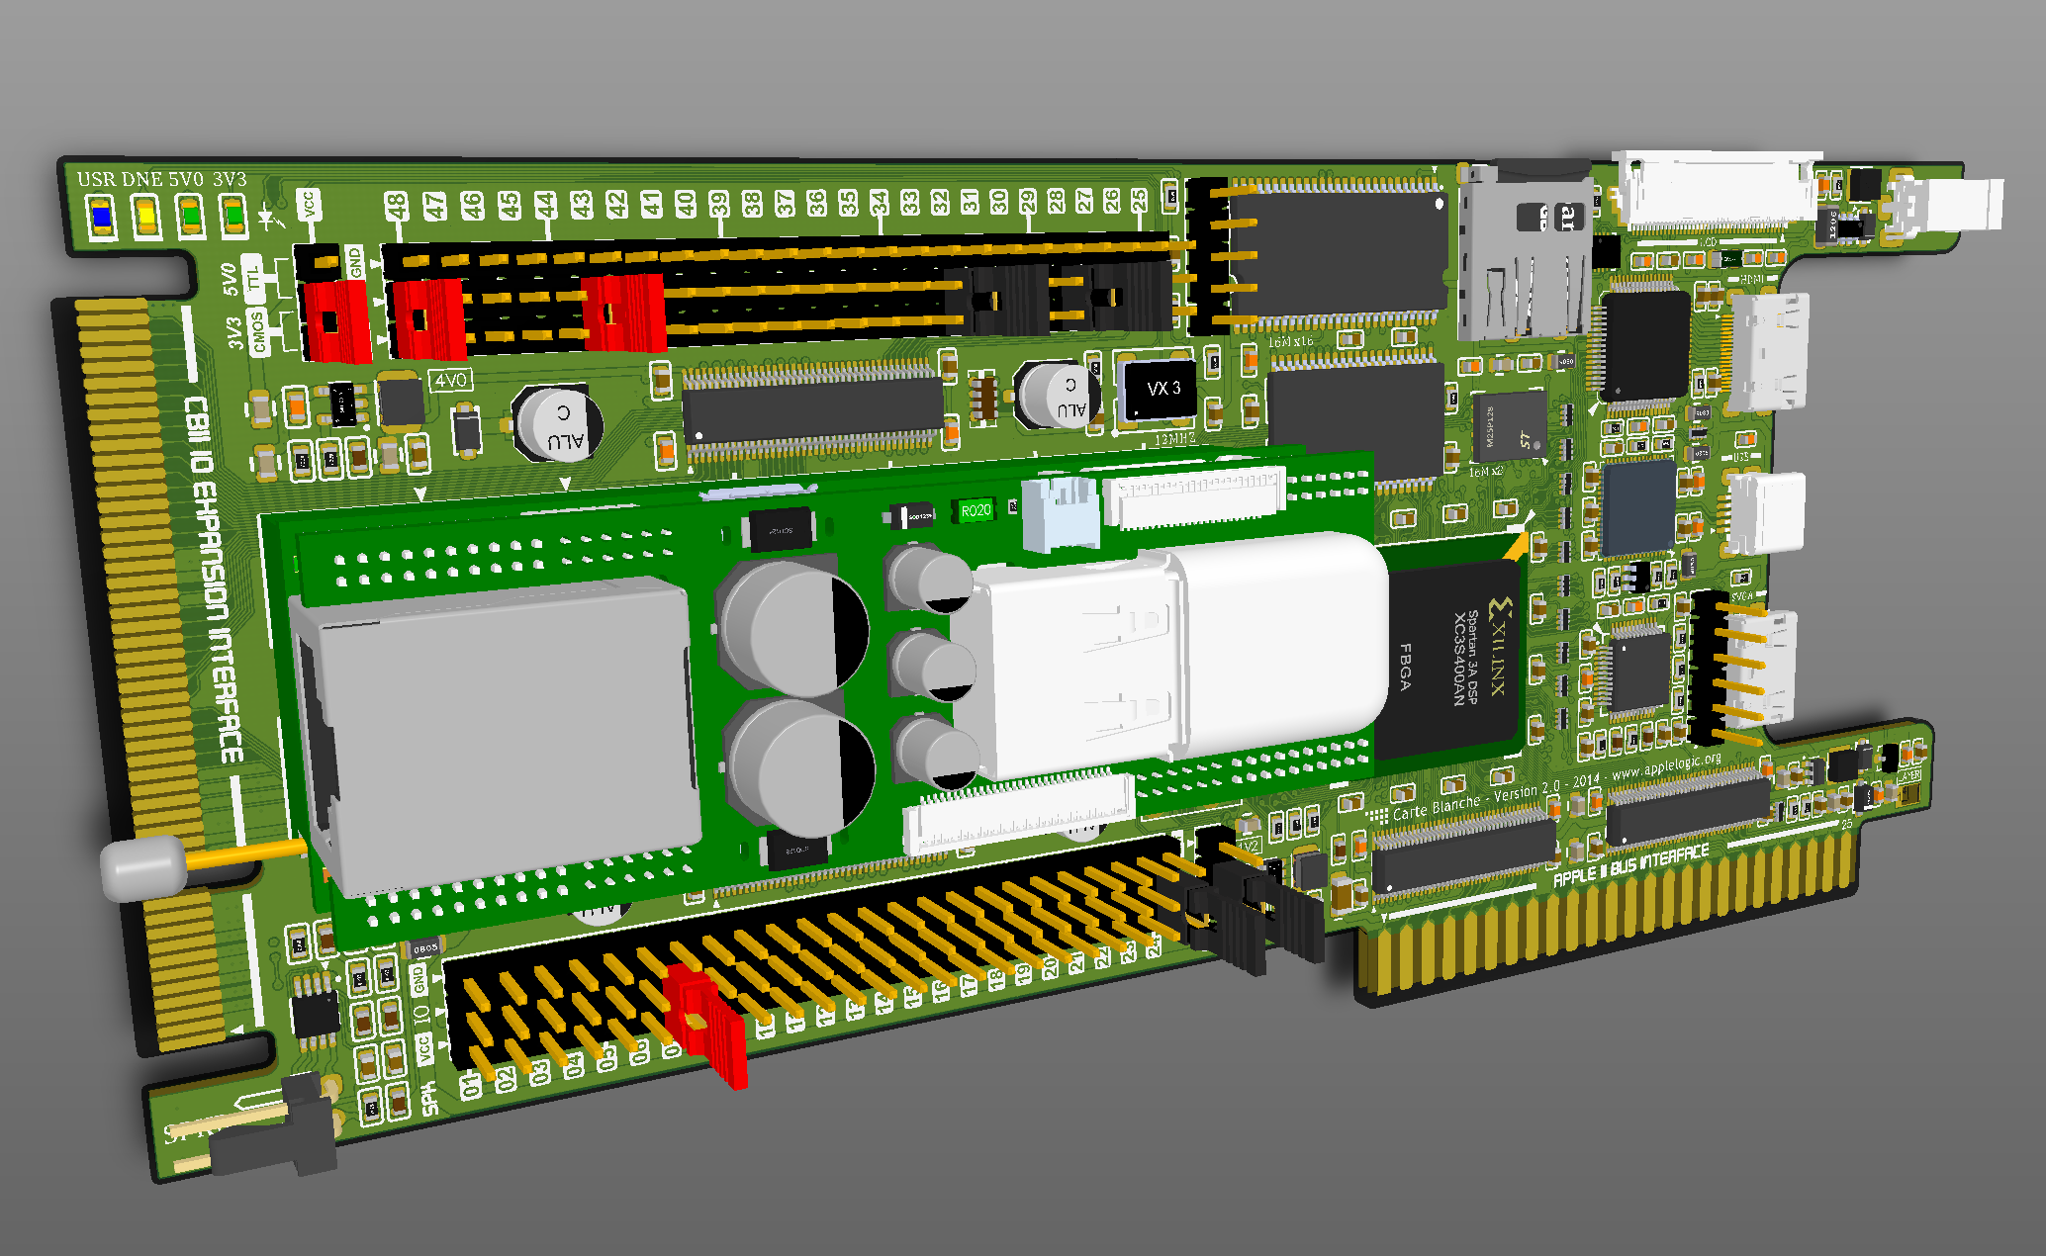The height and width of the screenshot is (1256, 2046).
Task: Select the gray standoff on left edge
Action: click(144, 867)
